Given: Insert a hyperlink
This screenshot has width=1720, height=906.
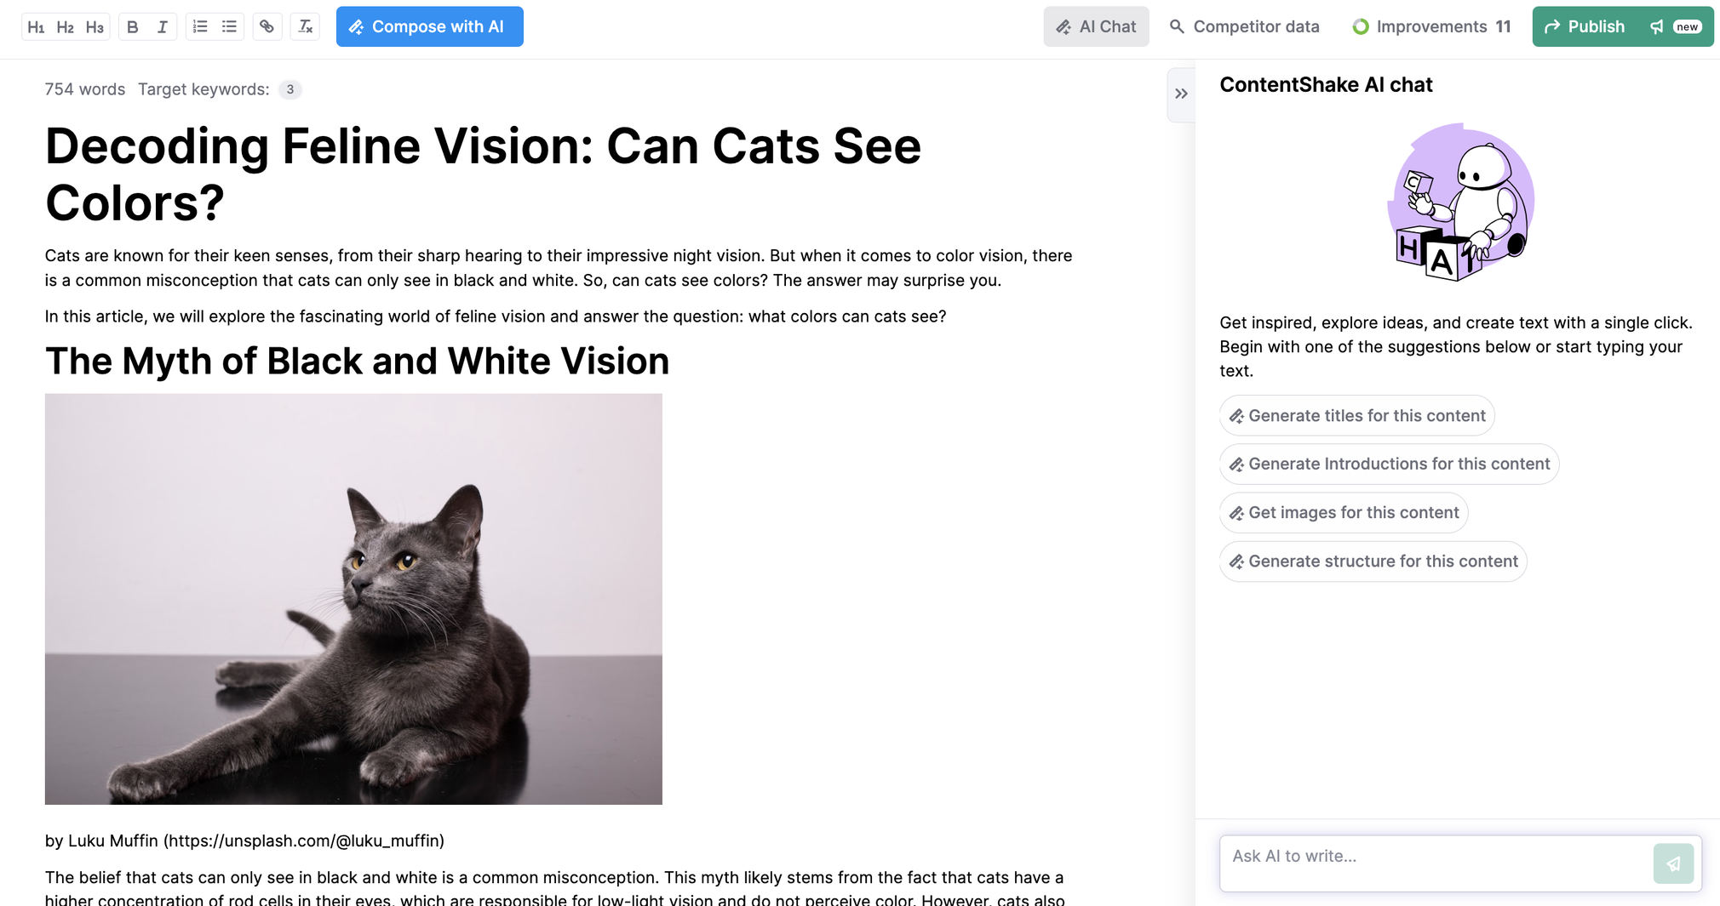Looking at the screenshot, I should [267, 26].
